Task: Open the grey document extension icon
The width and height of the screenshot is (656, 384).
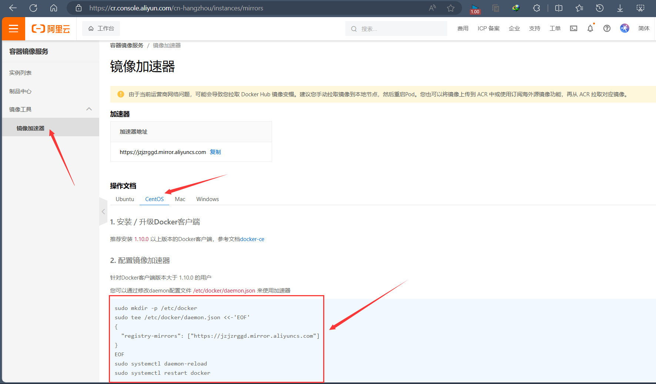Action: coord(496,8)
